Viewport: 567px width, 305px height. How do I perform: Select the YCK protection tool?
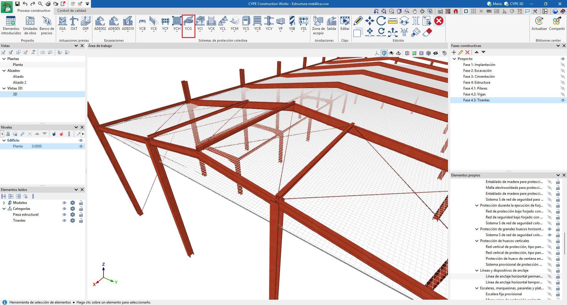[211, 24]
